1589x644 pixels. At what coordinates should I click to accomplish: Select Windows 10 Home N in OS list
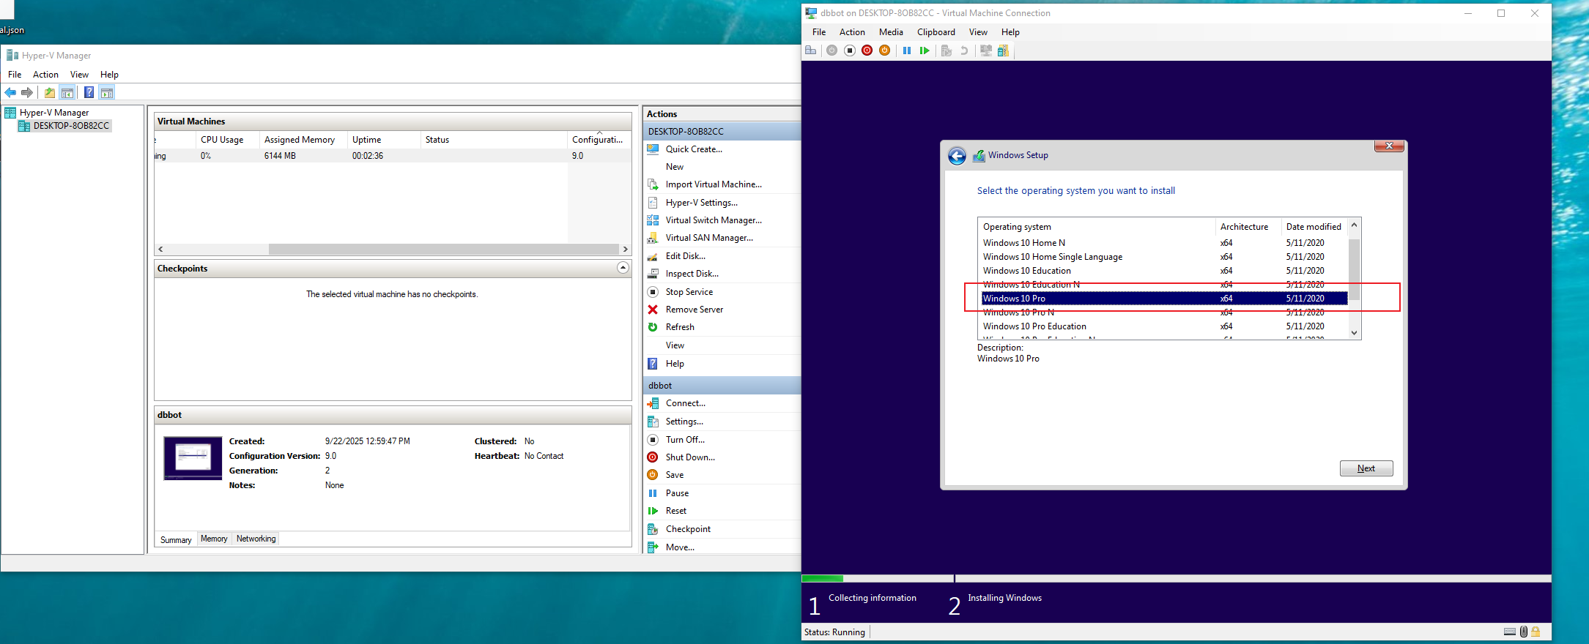point(1165,243)
